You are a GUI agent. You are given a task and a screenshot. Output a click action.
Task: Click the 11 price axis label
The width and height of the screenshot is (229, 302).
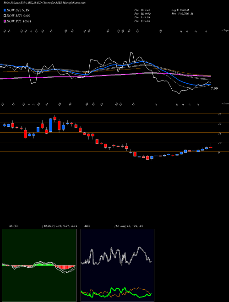point(219,134)
